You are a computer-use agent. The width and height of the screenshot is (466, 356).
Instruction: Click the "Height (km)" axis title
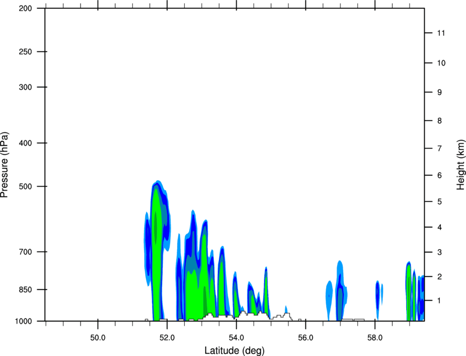point(461,164)
